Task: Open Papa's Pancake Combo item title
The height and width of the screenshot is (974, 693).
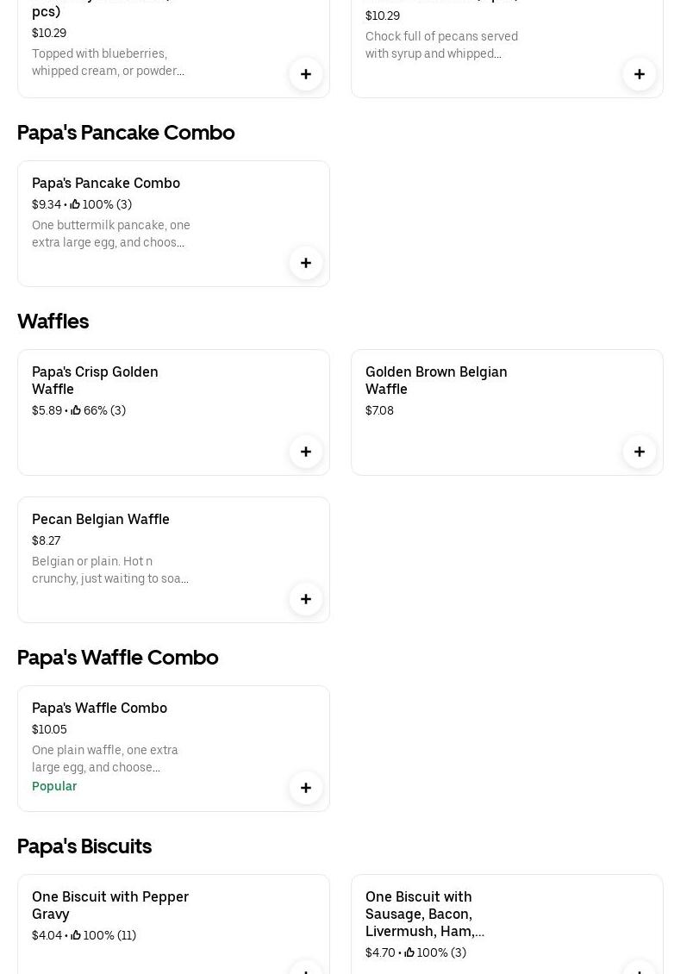Action: (x=106, y=183)
